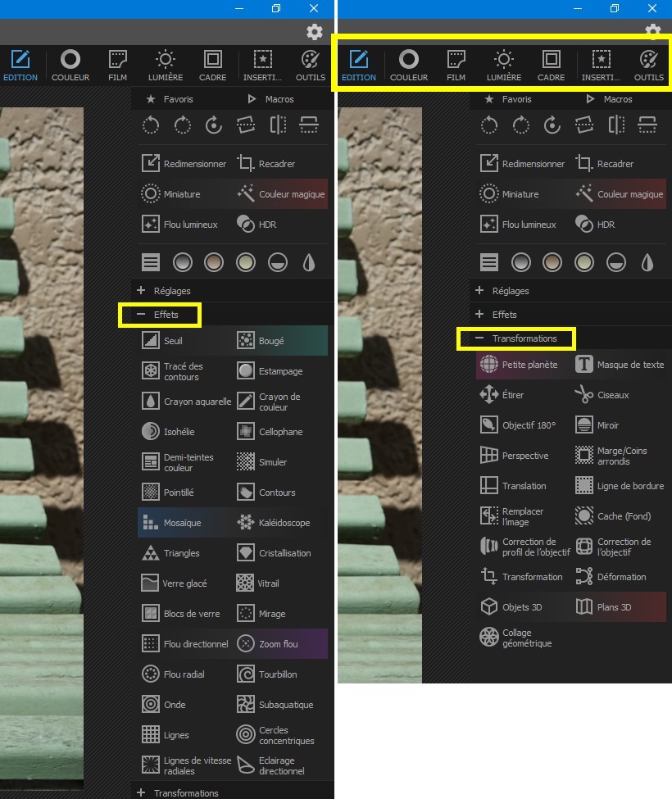
Task: Open the Petite planète transformation
Action: coord(519,365)
